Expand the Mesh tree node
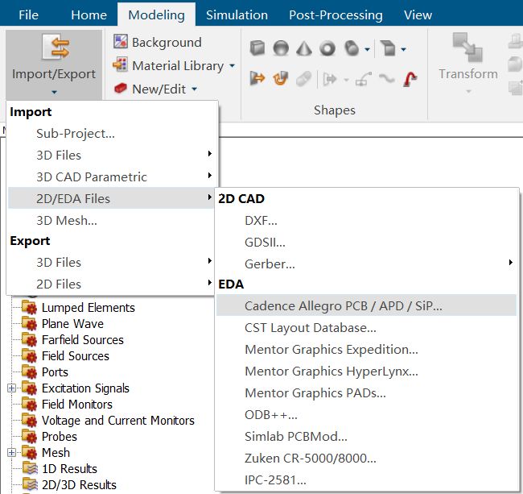The image size is (523, 494). tap(12, 452)
